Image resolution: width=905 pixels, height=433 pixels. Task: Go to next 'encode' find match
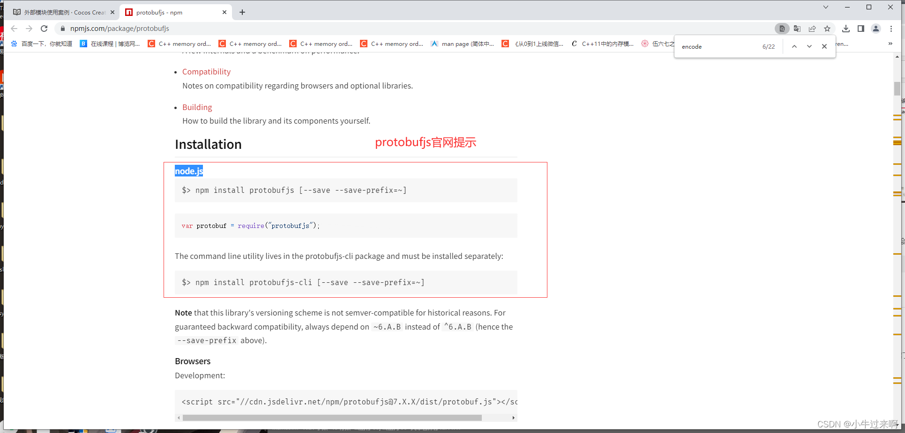coord(809,46)
